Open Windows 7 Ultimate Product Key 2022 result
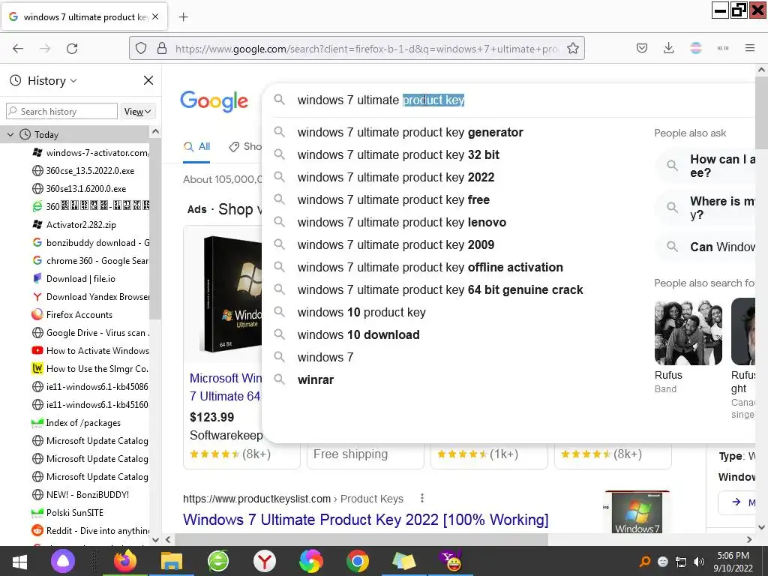Screen dimensions: 768x576 click(365, 519)
